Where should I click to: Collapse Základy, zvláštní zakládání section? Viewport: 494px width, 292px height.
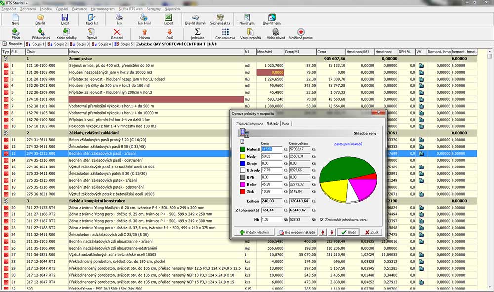[x=6, y=133]
